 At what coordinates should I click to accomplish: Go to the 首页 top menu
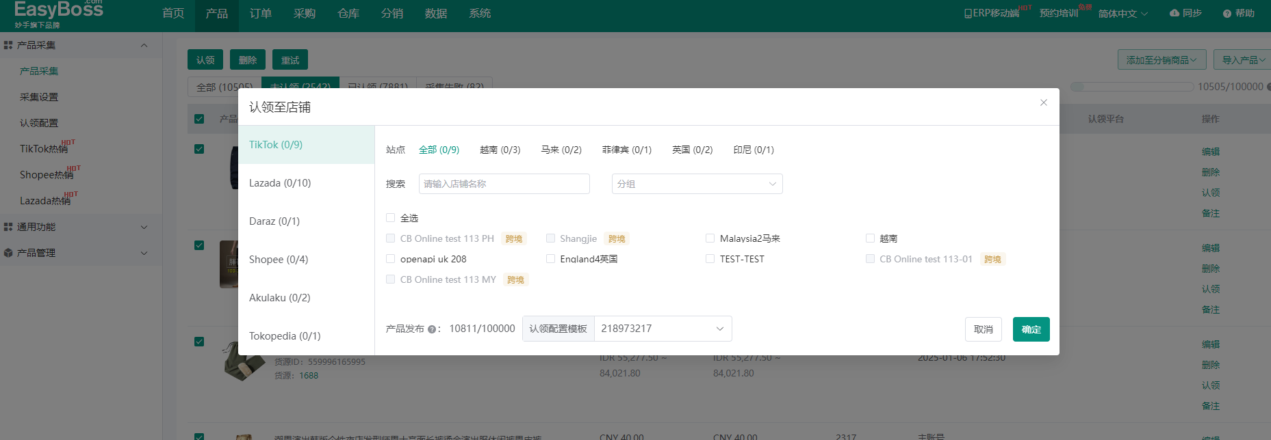click(173, 14)
